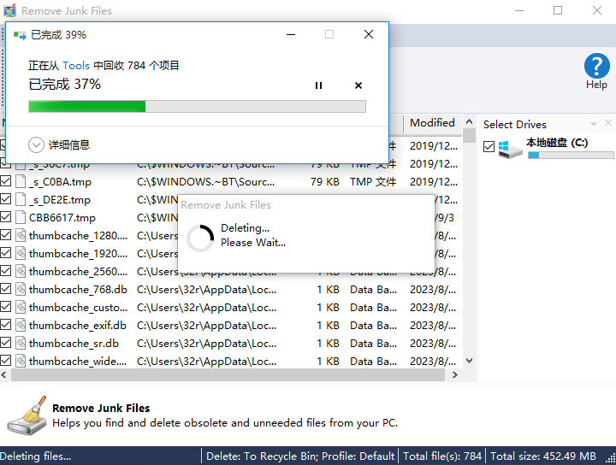Image resolution: width=616 pixels, height=465 pixels.
Task: Select file name thumbcache_sr.db
Action: coord(74,343)
